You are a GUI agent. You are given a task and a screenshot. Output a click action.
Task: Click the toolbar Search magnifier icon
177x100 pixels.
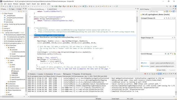click(x=167, y=6)
